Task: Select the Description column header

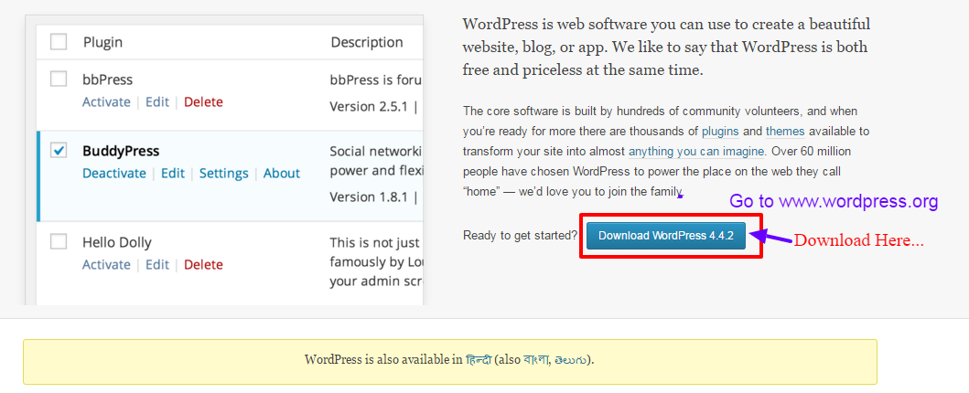Action: pyautogui.click(x=367, y=43)
